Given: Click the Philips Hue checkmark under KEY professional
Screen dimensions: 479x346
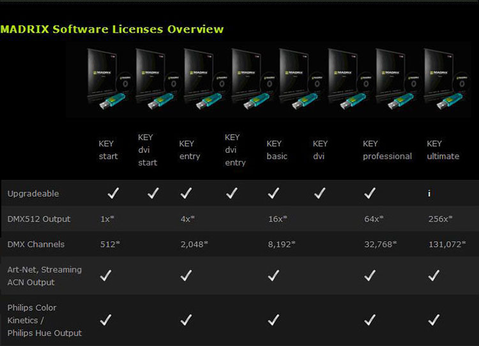Looking at the screenshot, I should tap(370, 320).
